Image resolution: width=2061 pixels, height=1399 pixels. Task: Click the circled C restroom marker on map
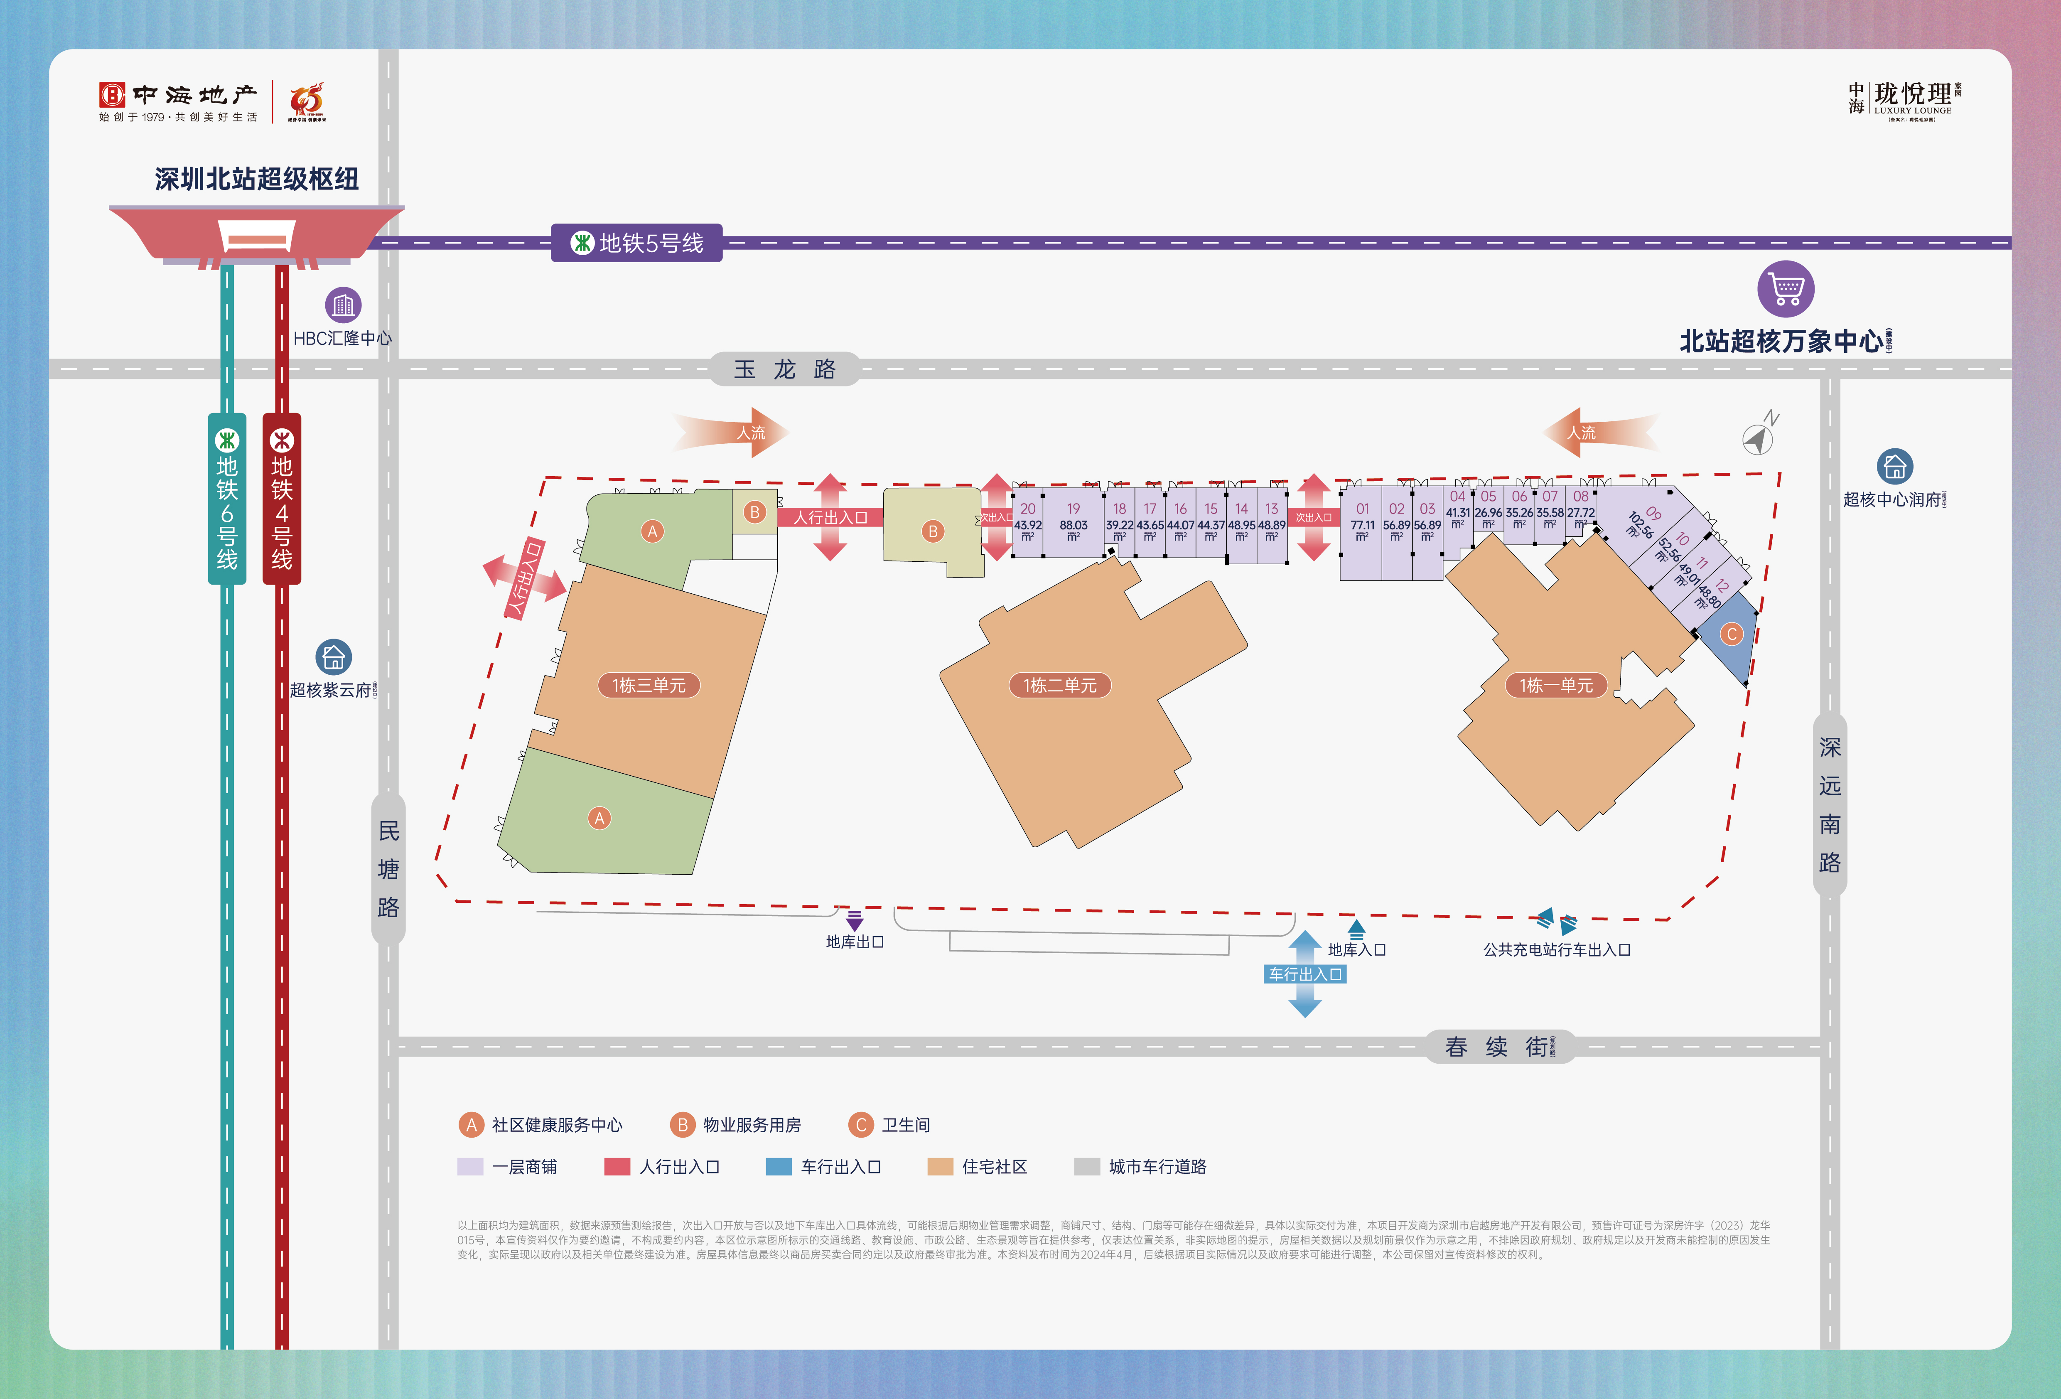click(1731, 634)
